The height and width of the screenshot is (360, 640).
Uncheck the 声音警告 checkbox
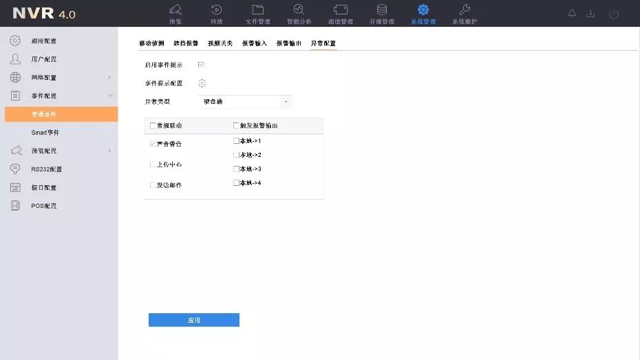point(153,144)
